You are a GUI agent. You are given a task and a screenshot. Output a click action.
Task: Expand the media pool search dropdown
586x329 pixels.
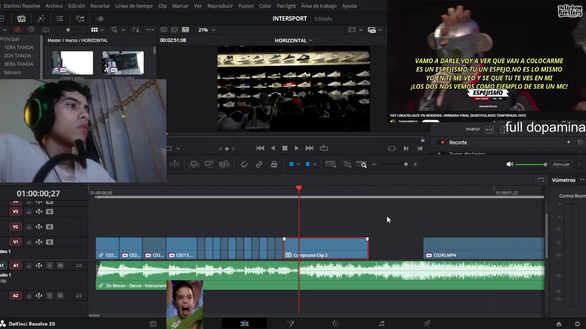[x=123, y=30]
